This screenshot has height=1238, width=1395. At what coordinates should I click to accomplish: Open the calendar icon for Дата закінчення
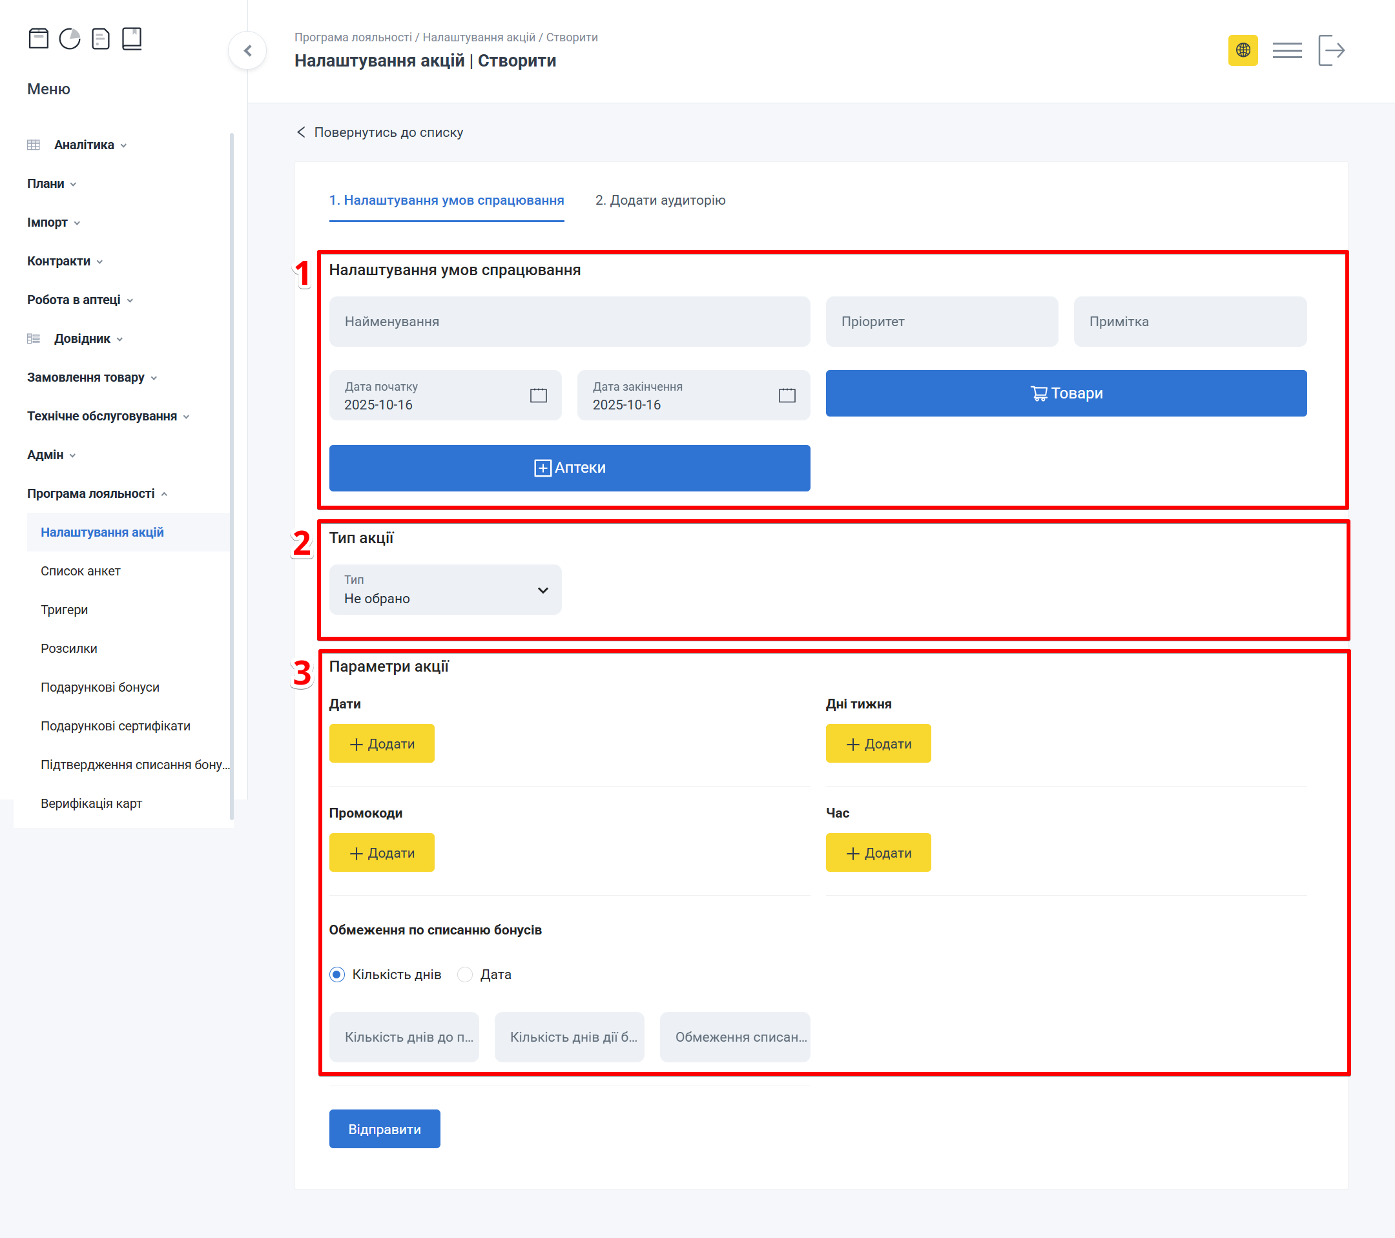(786, 395)
